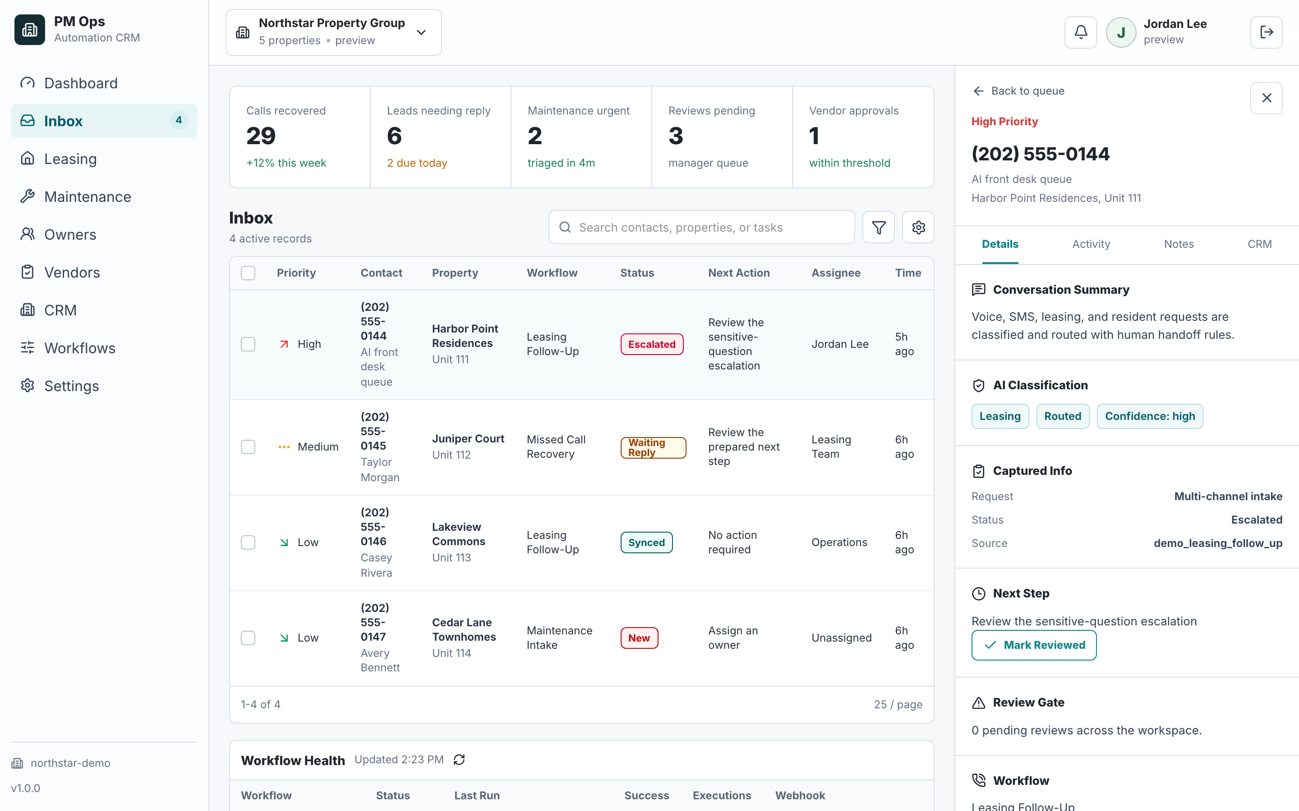Viewport: 1299px width, 811px height.
Task: Click the AI Classification shield icon
Action: click(x=979, y=385)
